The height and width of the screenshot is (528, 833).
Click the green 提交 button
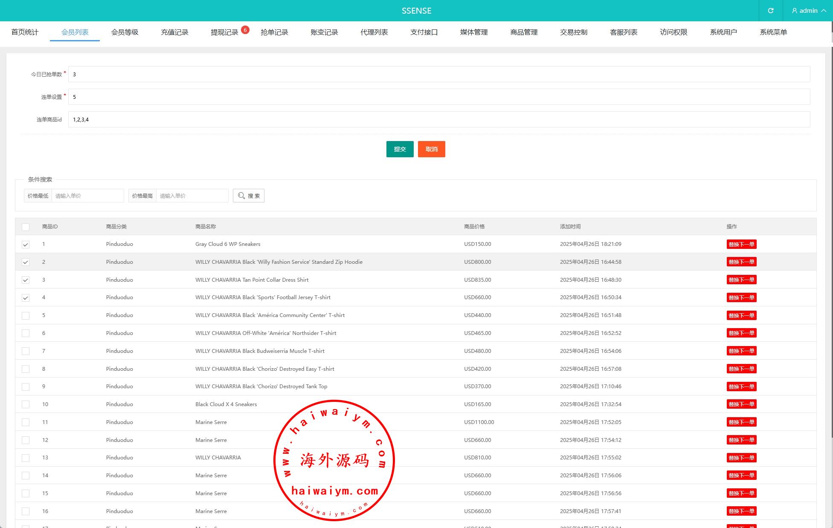tap(400, 149)
